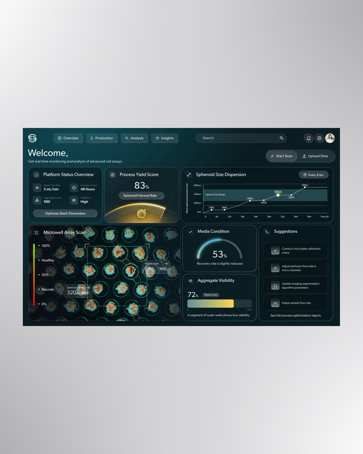363x454 pixels.
Task: Click the Necrotic legend label
Action: click(48, 289)
